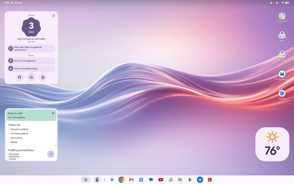Open Google Play Store from the taskbar

point(190,180)
